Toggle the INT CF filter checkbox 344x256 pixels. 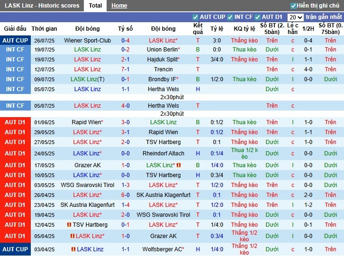click(x=230, y=17)
